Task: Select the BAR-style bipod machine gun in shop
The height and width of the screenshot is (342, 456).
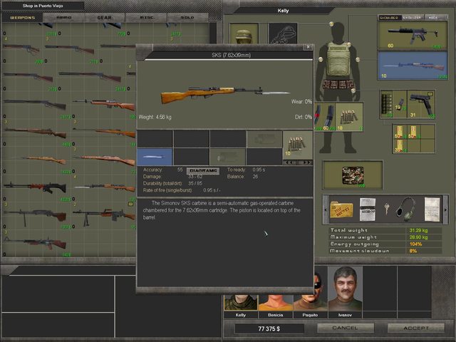Action: point(104,217)
